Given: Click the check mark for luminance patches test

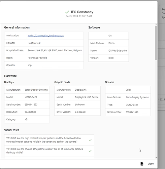Looking at the screenshot, I should pyautogui.click(x=90, y=151).
